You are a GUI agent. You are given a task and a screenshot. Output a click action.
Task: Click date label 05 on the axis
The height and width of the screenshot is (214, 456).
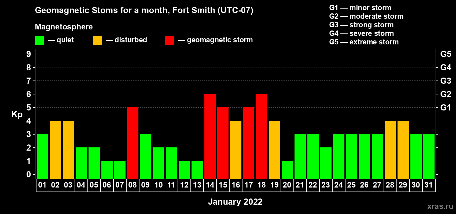tap(94, 185)
